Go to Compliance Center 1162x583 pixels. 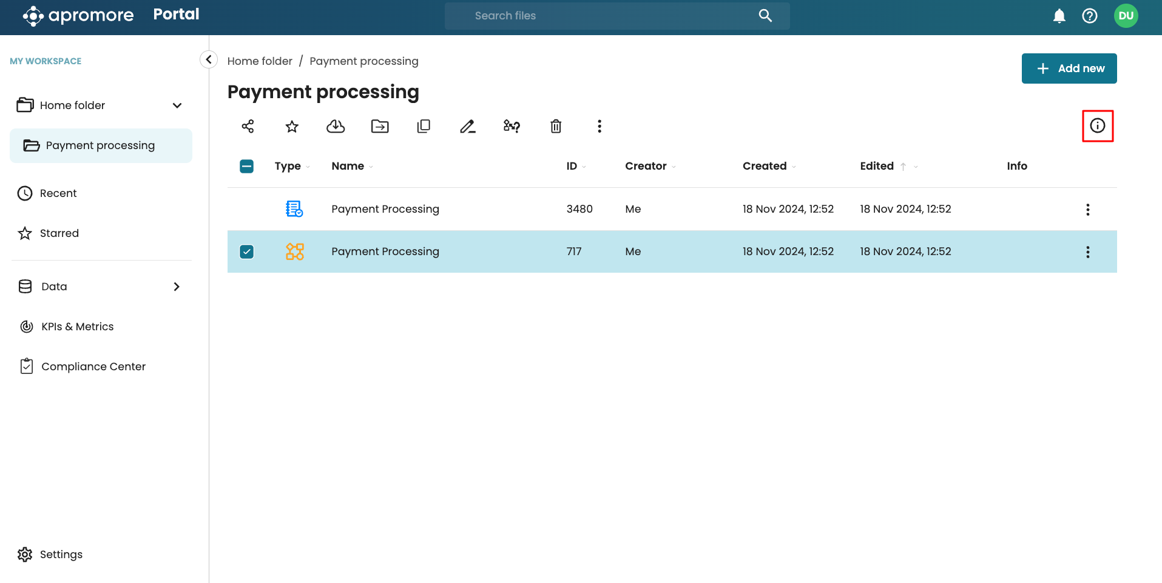93,367
